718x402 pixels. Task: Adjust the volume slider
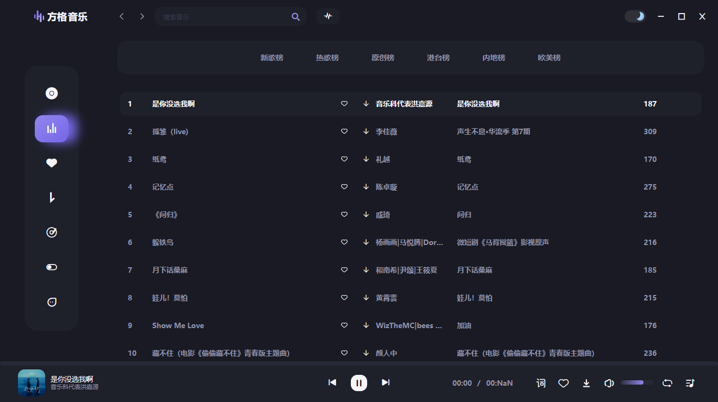point(637,382)
